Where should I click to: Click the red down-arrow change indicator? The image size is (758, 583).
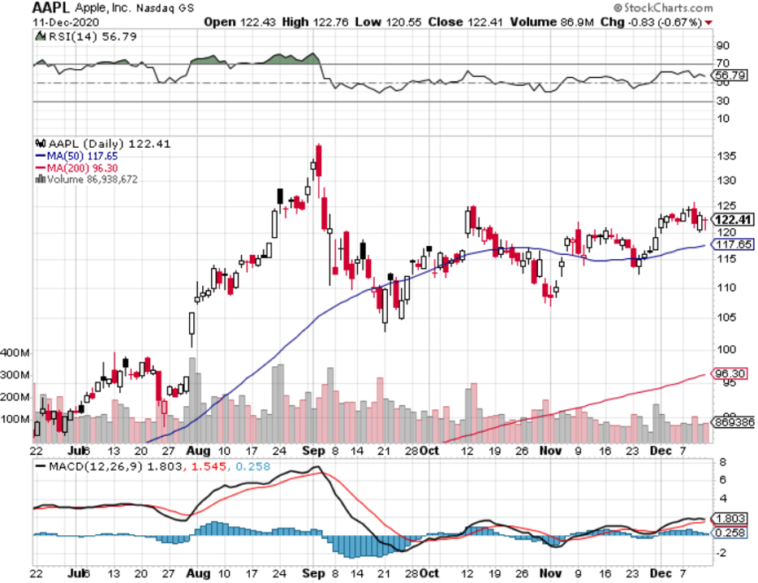click(708, 23)
